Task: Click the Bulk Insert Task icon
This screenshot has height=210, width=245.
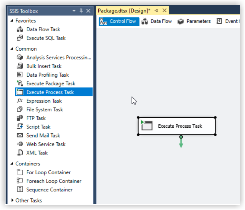Action: (20, 66)
